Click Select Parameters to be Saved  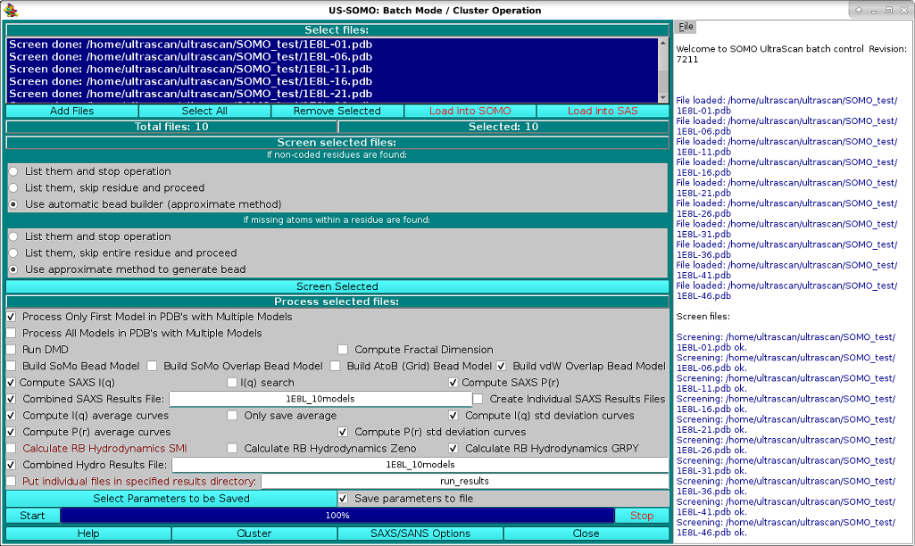click(170, 498)
